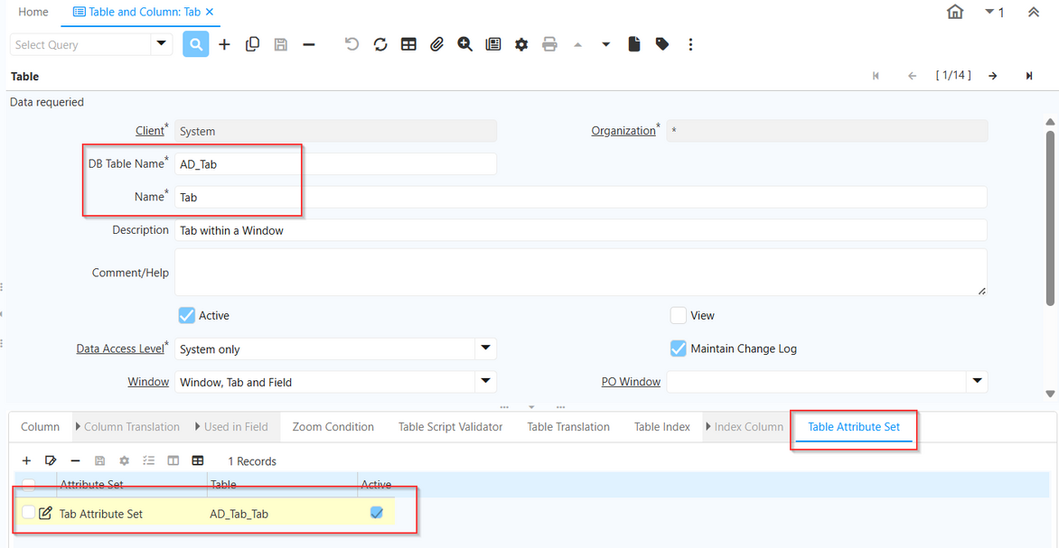Viewport: 1059px width, 548px height.
Task: Switch to the Table Translation tab
Action: pyautogui.click(x=568, y=427)
